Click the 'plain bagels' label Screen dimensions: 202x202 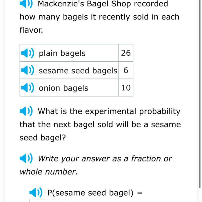click(x=62, y=53)
